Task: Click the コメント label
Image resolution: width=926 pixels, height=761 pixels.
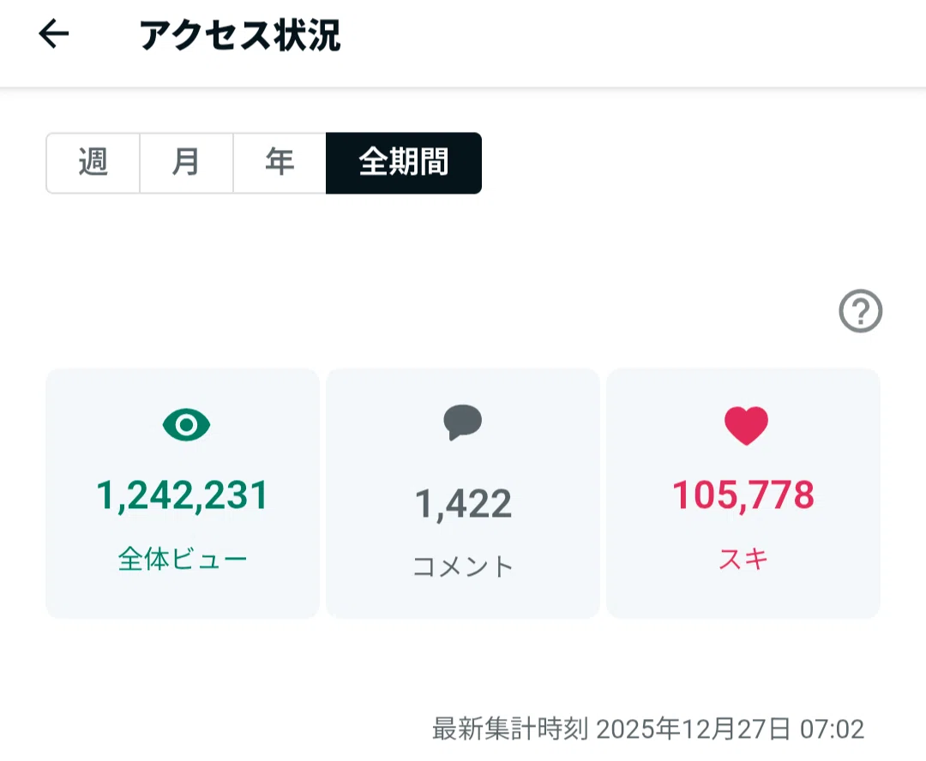Action: 463,566
